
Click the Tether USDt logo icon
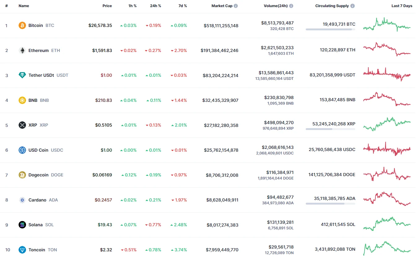[x=22, y=75]
